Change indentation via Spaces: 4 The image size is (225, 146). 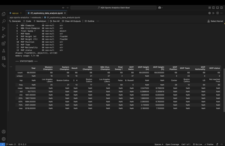[x=159, y=144]
